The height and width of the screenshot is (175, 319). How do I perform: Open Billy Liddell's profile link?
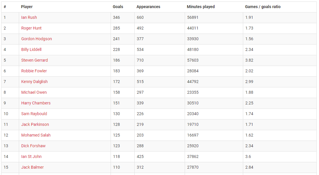tap(31, 49)
